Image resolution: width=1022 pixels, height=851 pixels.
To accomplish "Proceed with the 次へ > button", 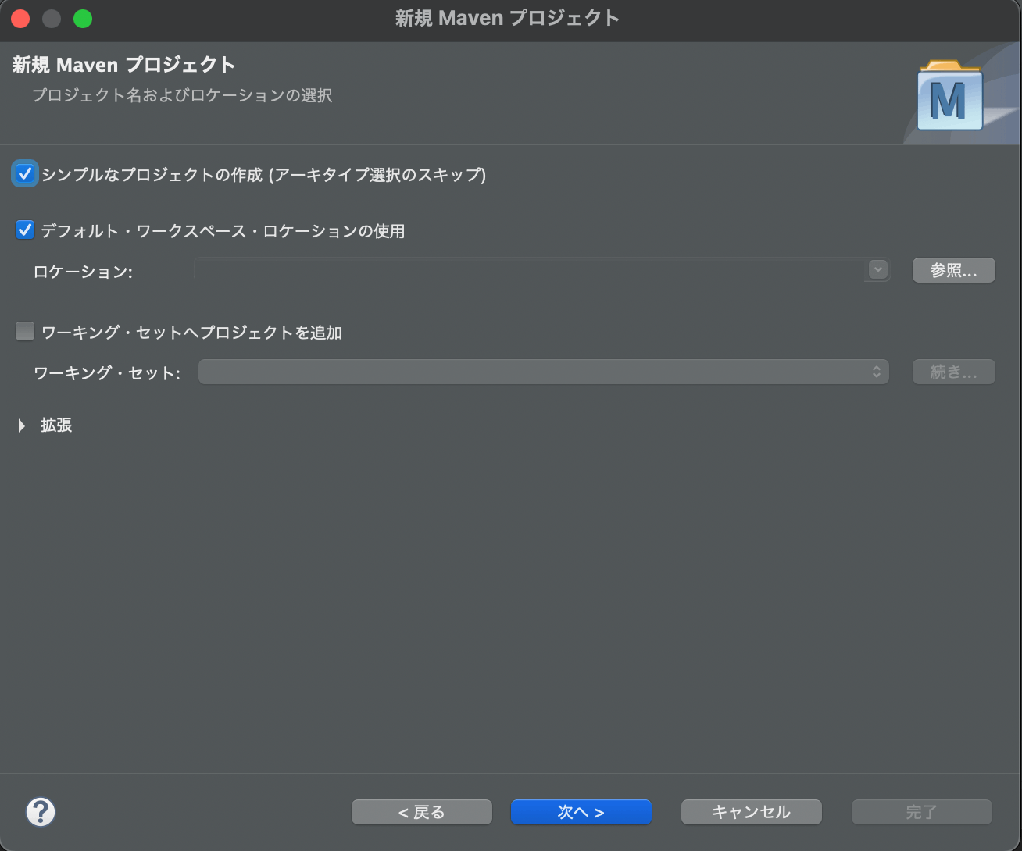I will [x=581, y=812].
